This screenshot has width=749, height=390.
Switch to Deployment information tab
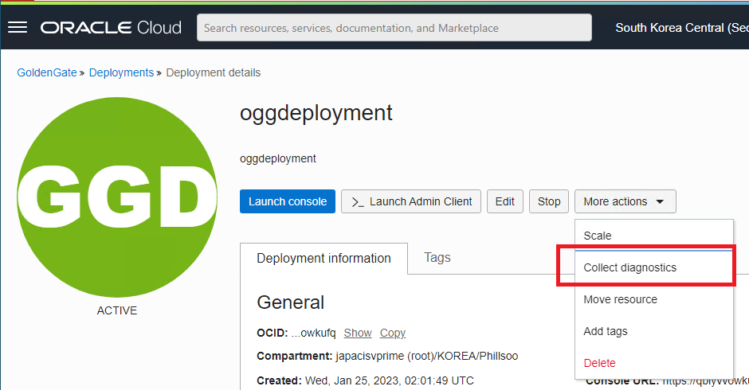(324, 258)
